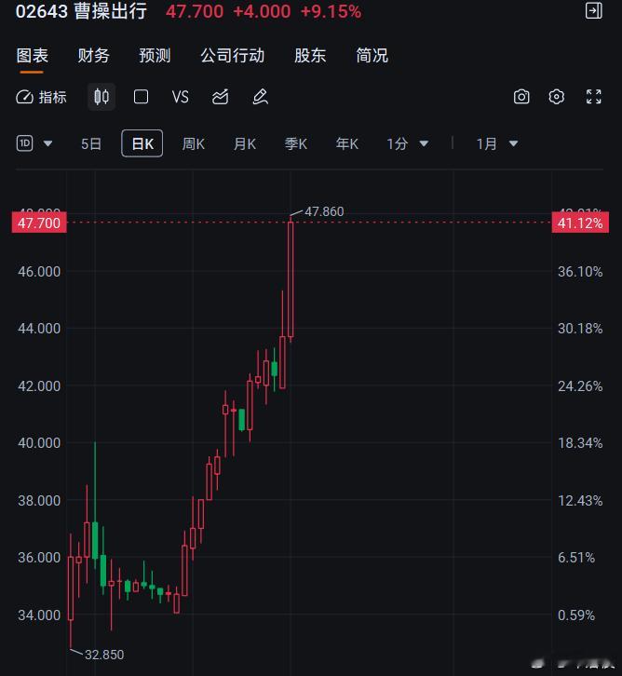This screenshot has height=676, width=622.
Task: Select the 日K daily candle period
Action: [x=142, y=143]
